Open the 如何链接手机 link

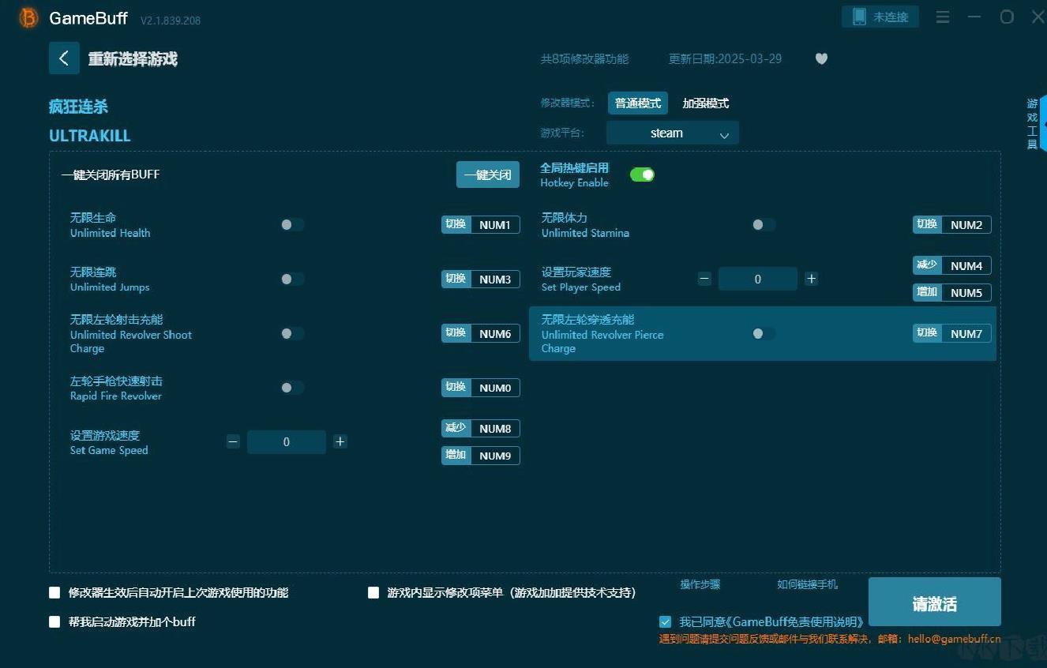(x=807, y=585)
